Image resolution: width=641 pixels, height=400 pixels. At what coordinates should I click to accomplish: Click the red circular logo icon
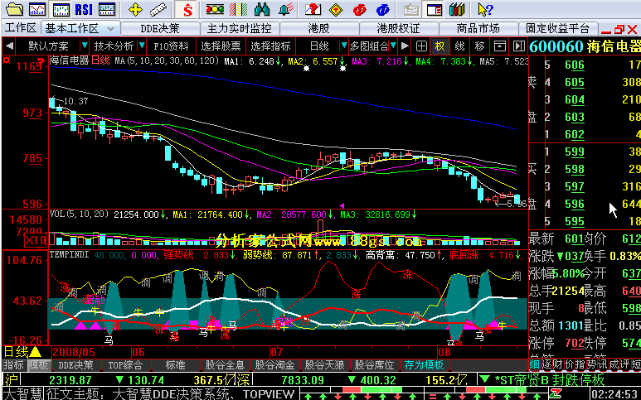pos(359,9)
